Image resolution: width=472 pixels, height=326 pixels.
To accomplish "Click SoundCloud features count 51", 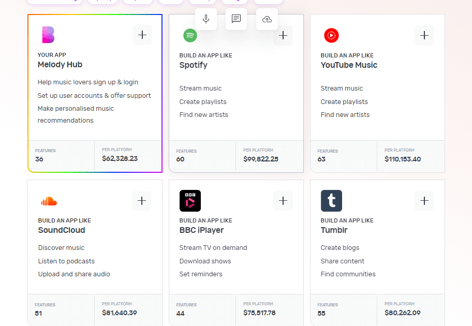I will tap(38, 314).
